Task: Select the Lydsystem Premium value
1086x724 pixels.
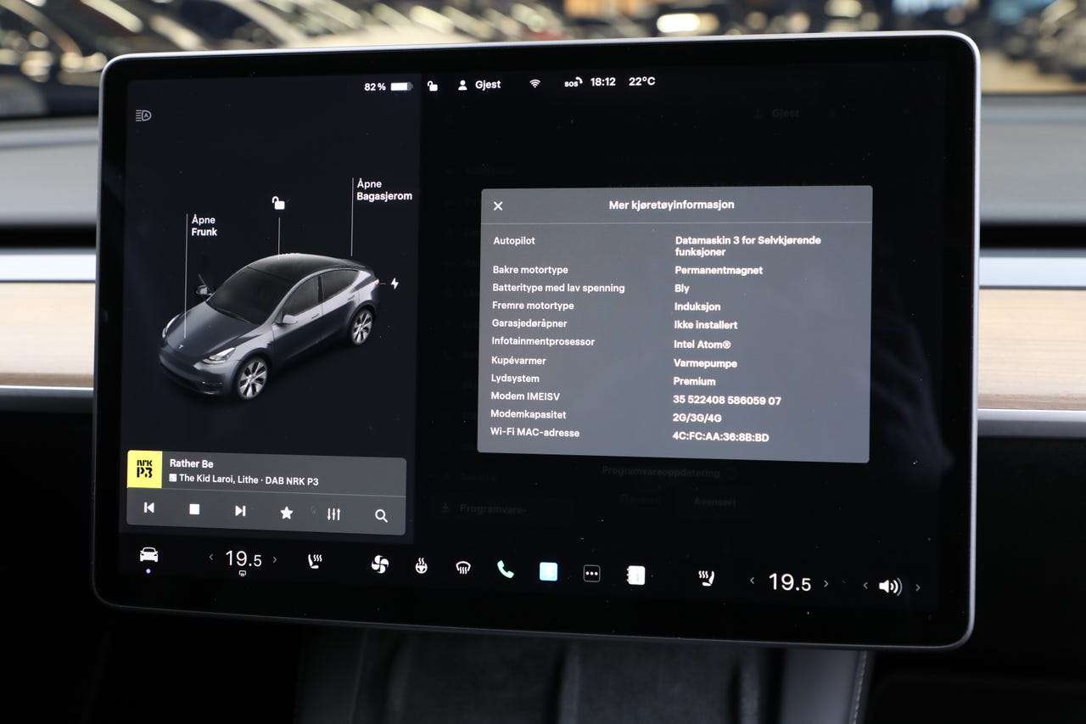Action: (694, 381)
